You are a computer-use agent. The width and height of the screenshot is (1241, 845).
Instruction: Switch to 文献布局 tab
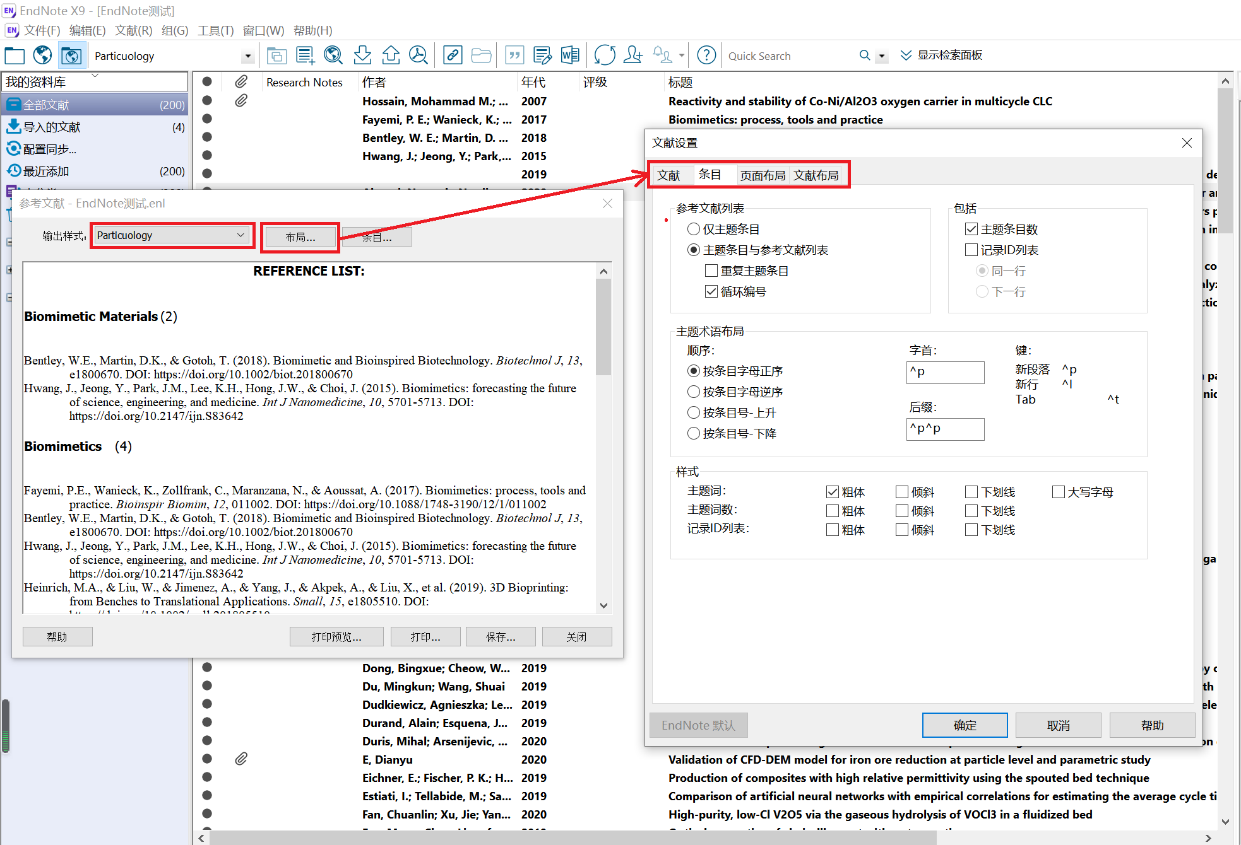click(816, 175)
